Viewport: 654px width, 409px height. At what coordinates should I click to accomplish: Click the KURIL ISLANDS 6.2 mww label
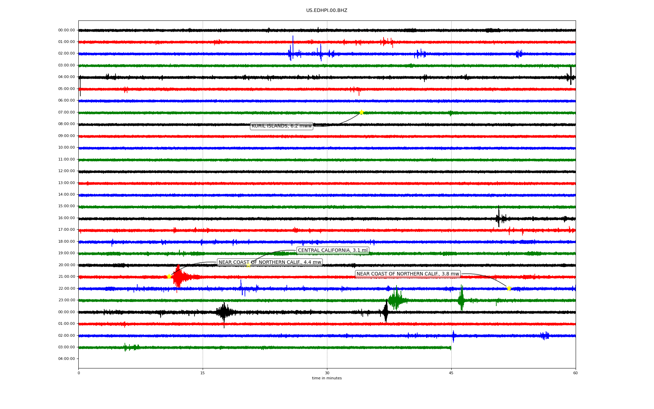click(281, 126)
